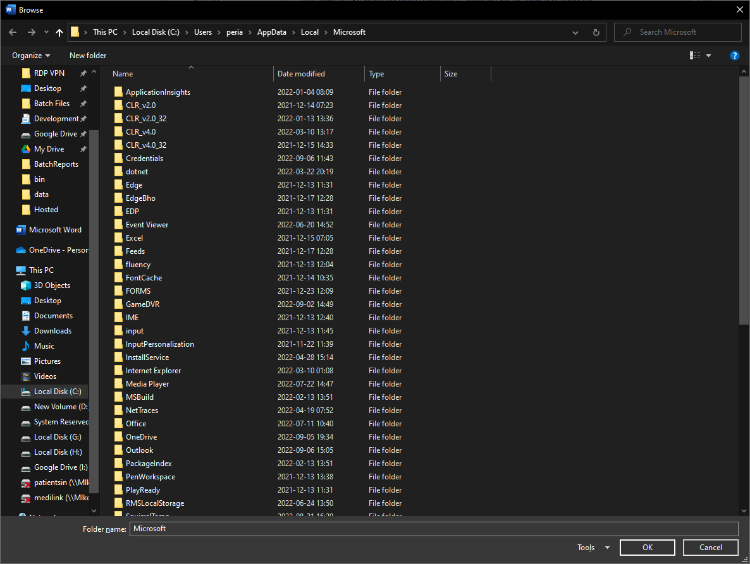750x564 pixels.
Task: Select the Credentials folder
Action: coord(144,159)
